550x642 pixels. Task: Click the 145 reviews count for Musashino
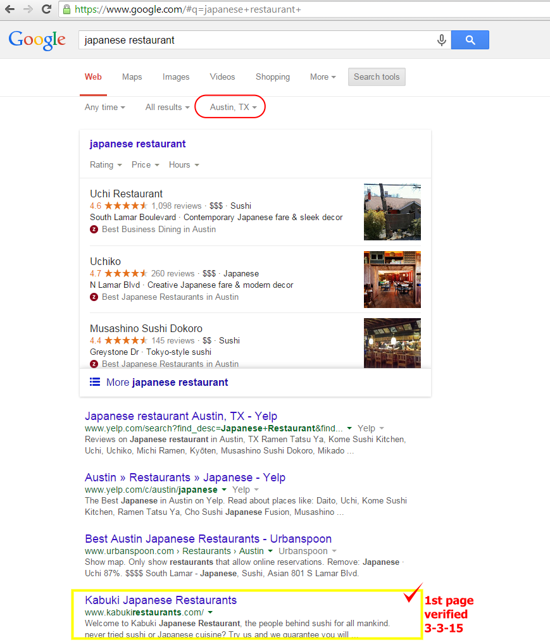[173, 340]
